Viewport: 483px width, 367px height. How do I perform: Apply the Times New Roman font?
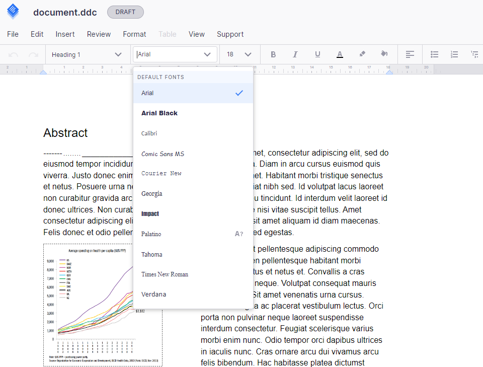pyautogui.click(x=193, y=274)
